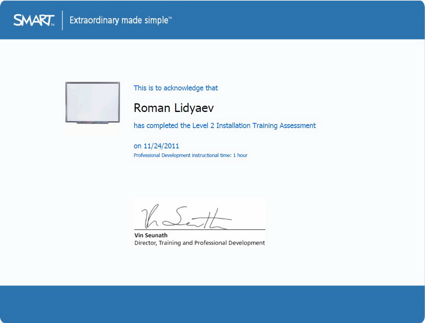The height and width of the screenshot is (323, 425).
Task: Click the completion date 11/24/2011
Action: coord(161,146)
